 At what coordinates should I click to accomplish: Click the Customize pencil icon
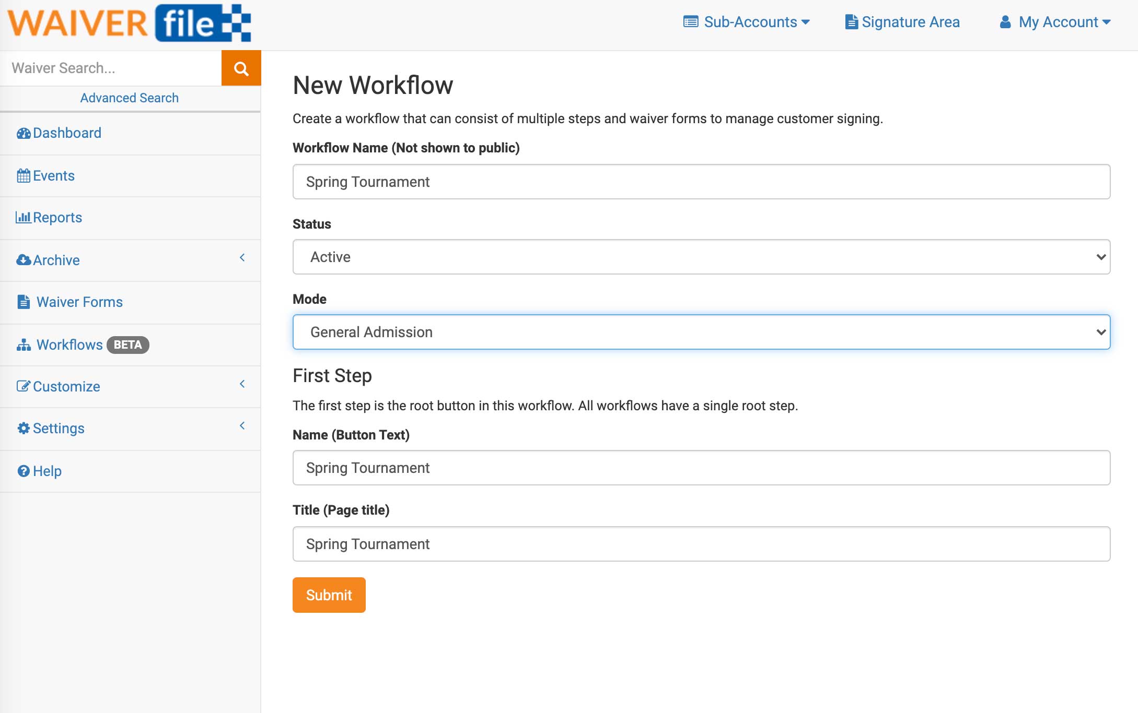pyautogui.click(x=23, y=386)
